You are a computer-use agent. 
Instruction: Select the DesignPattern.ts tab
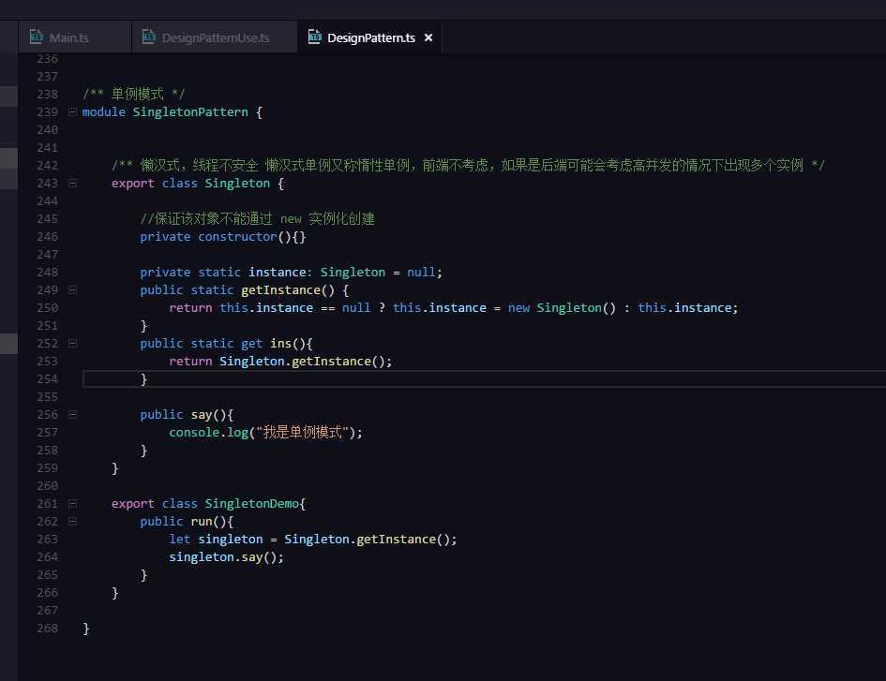(370, 37)
